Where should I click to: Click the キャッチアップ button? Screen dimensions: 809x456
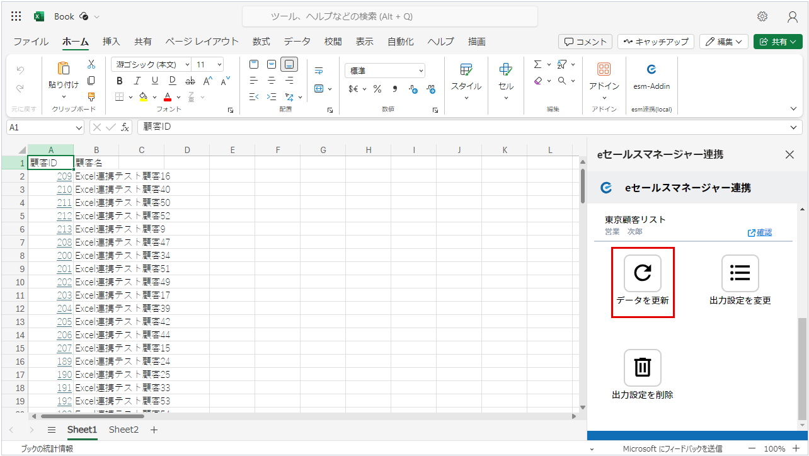[x=655, y=42]
